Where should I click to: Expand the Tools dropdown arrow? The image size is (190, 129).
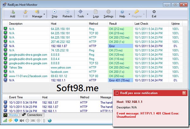(x=87, y=14)
